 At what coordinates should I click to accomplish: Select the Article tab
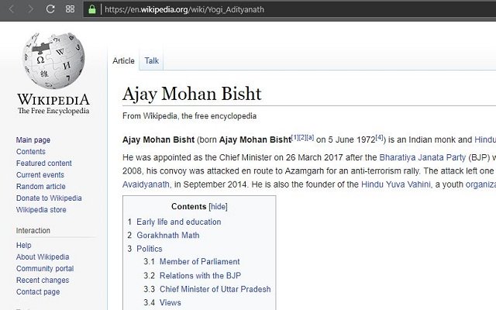click(123, 60)
